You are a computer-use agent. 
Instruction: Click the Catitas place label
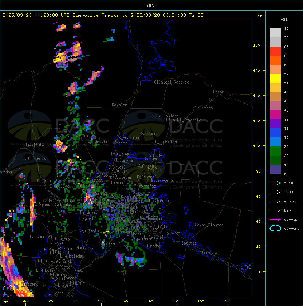coord(189,243)
